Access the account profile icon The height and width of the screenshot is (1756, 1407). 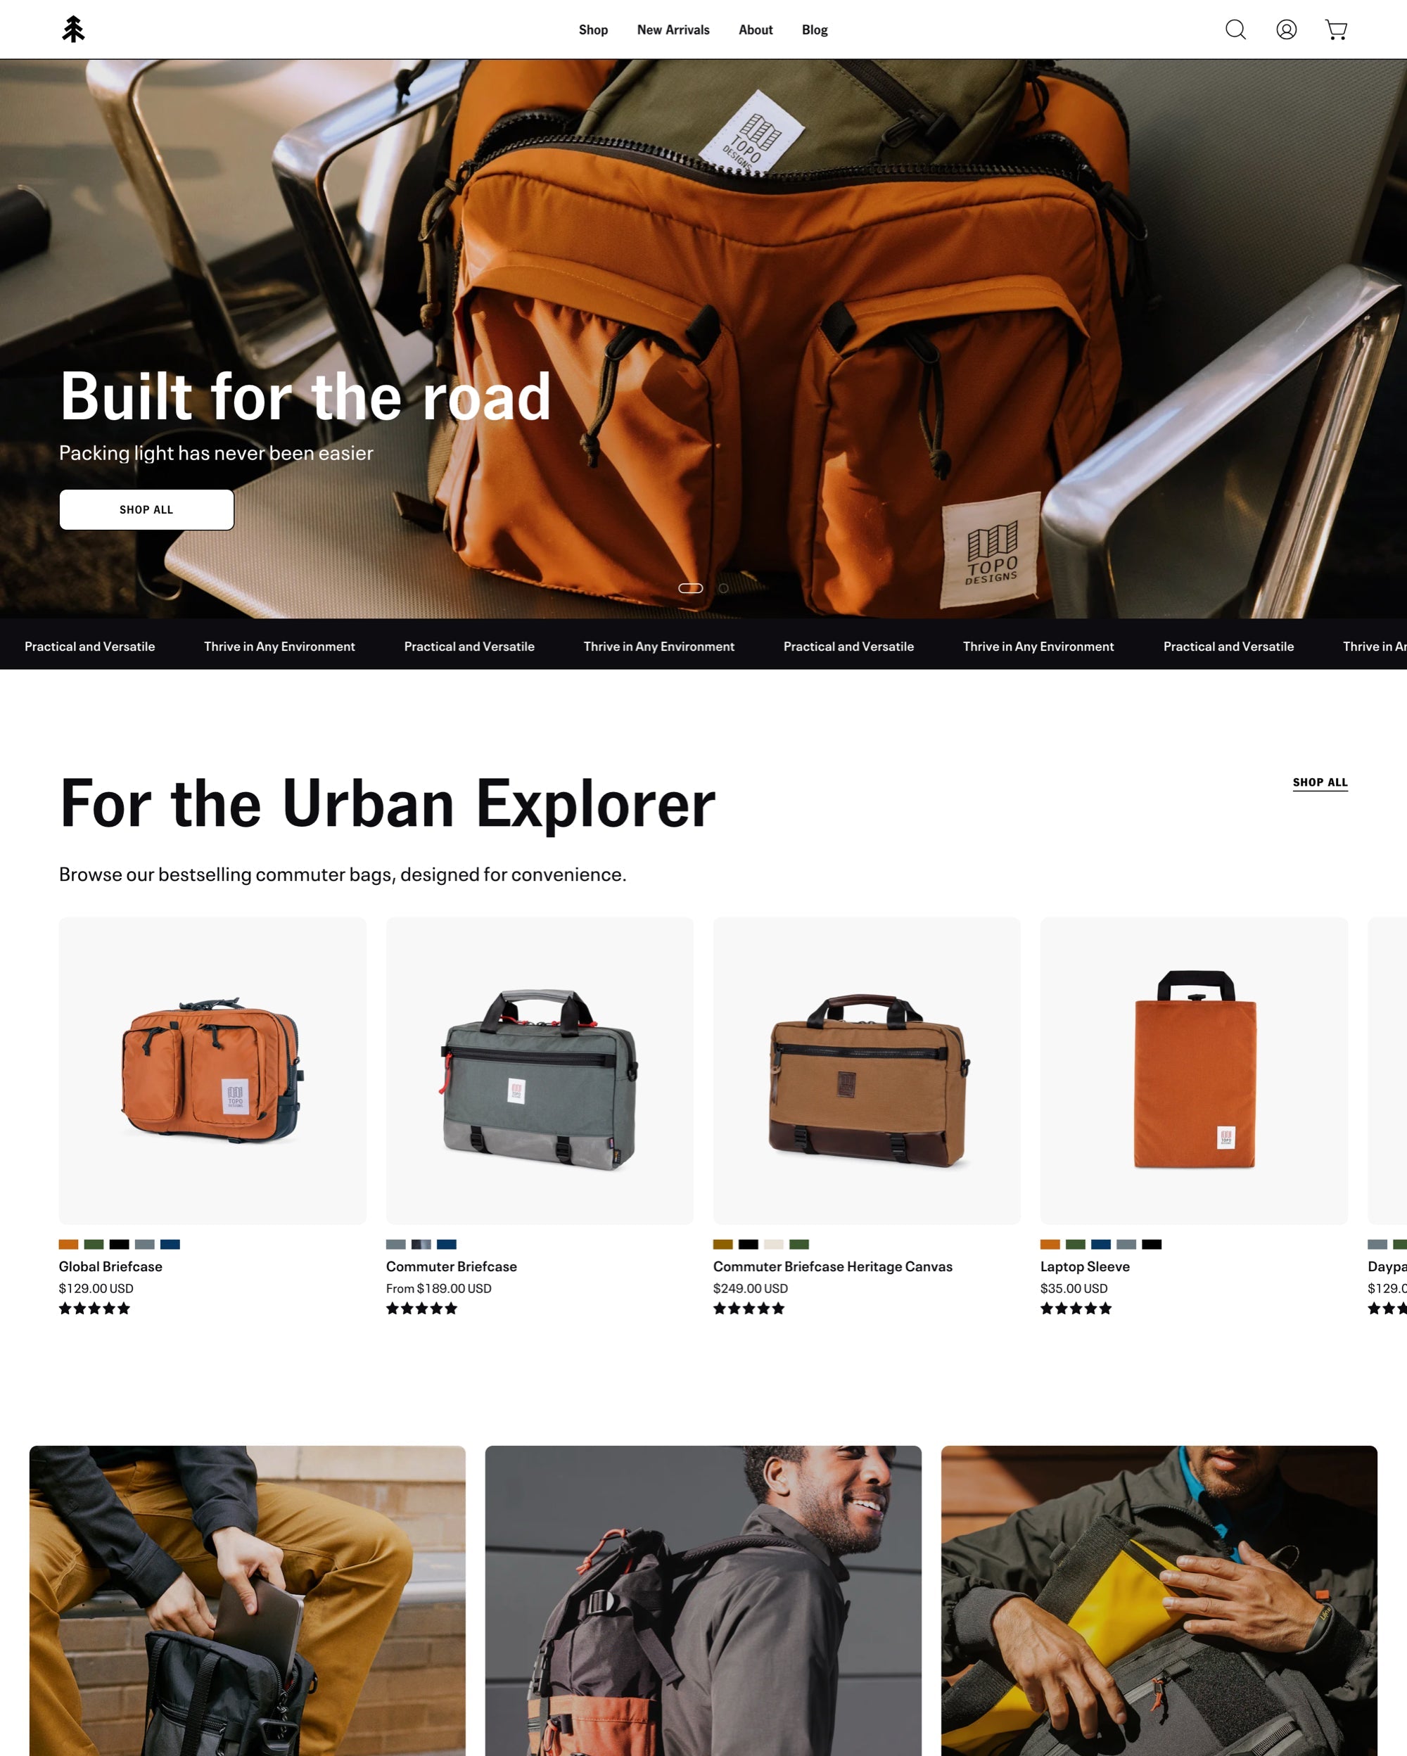[x=1287, y=29]
